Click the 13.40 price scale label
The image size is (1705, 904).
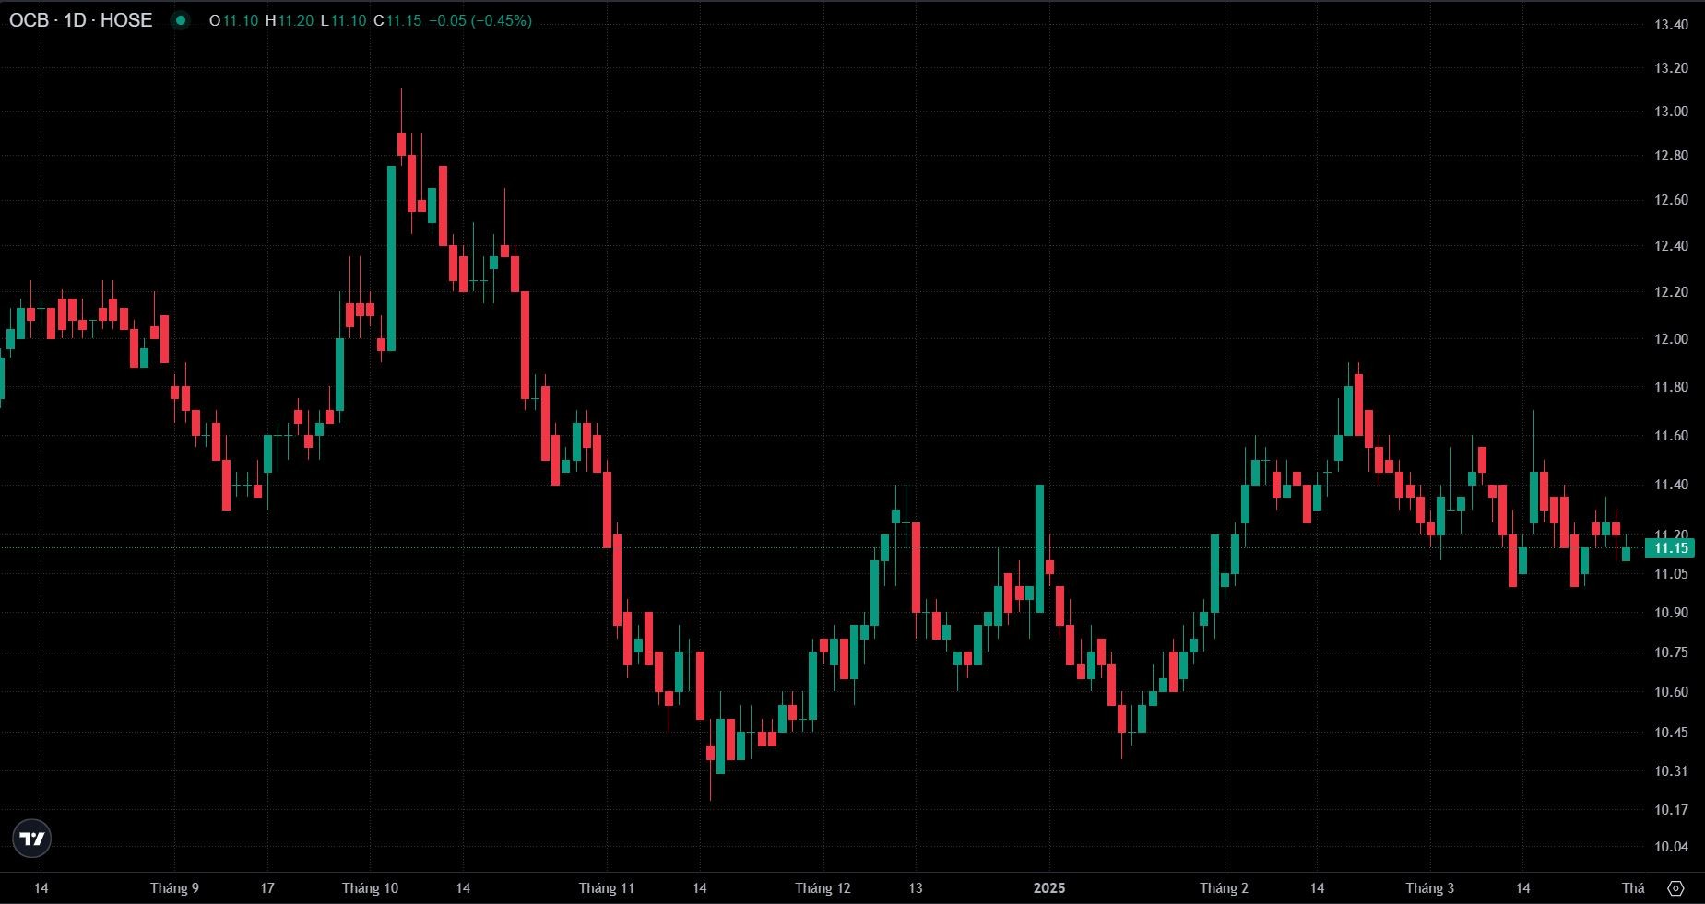[1670, 25]
